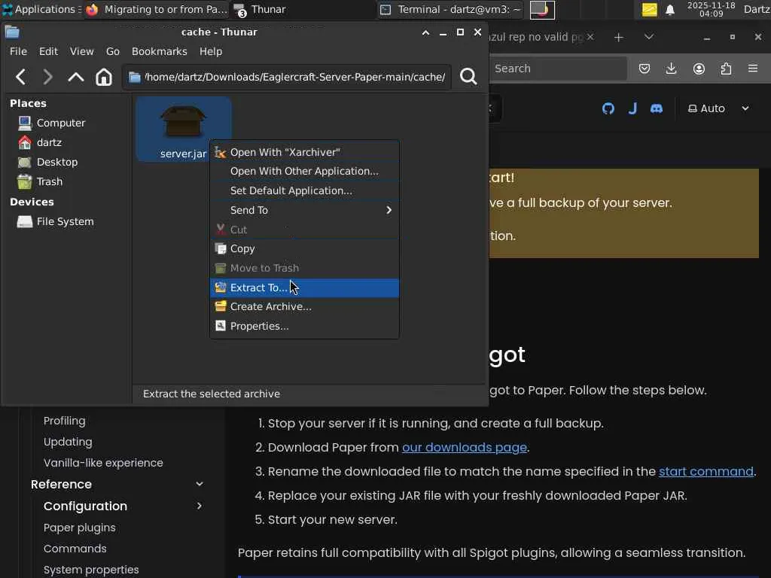This screenshot has height=578, width=771.
Task: Click the Thunar search magnifier icon
Action: coord(468,77)
